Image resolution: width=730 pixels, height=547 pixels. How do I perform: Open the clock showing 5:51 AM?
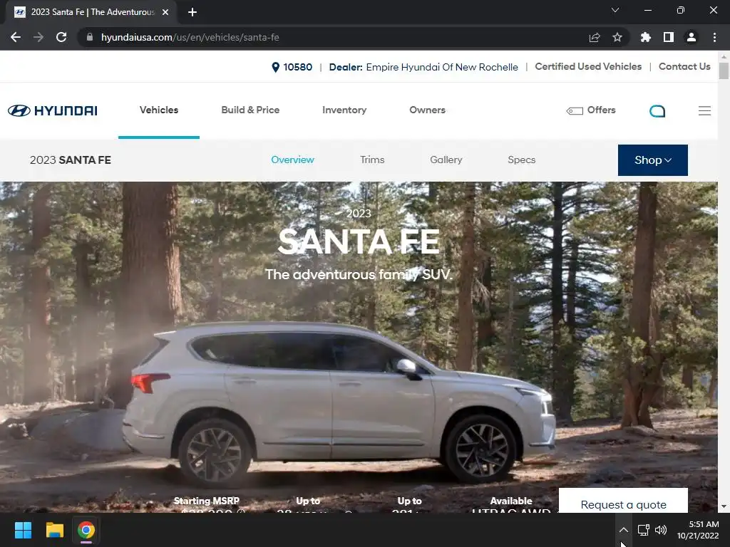coord(698,530)
